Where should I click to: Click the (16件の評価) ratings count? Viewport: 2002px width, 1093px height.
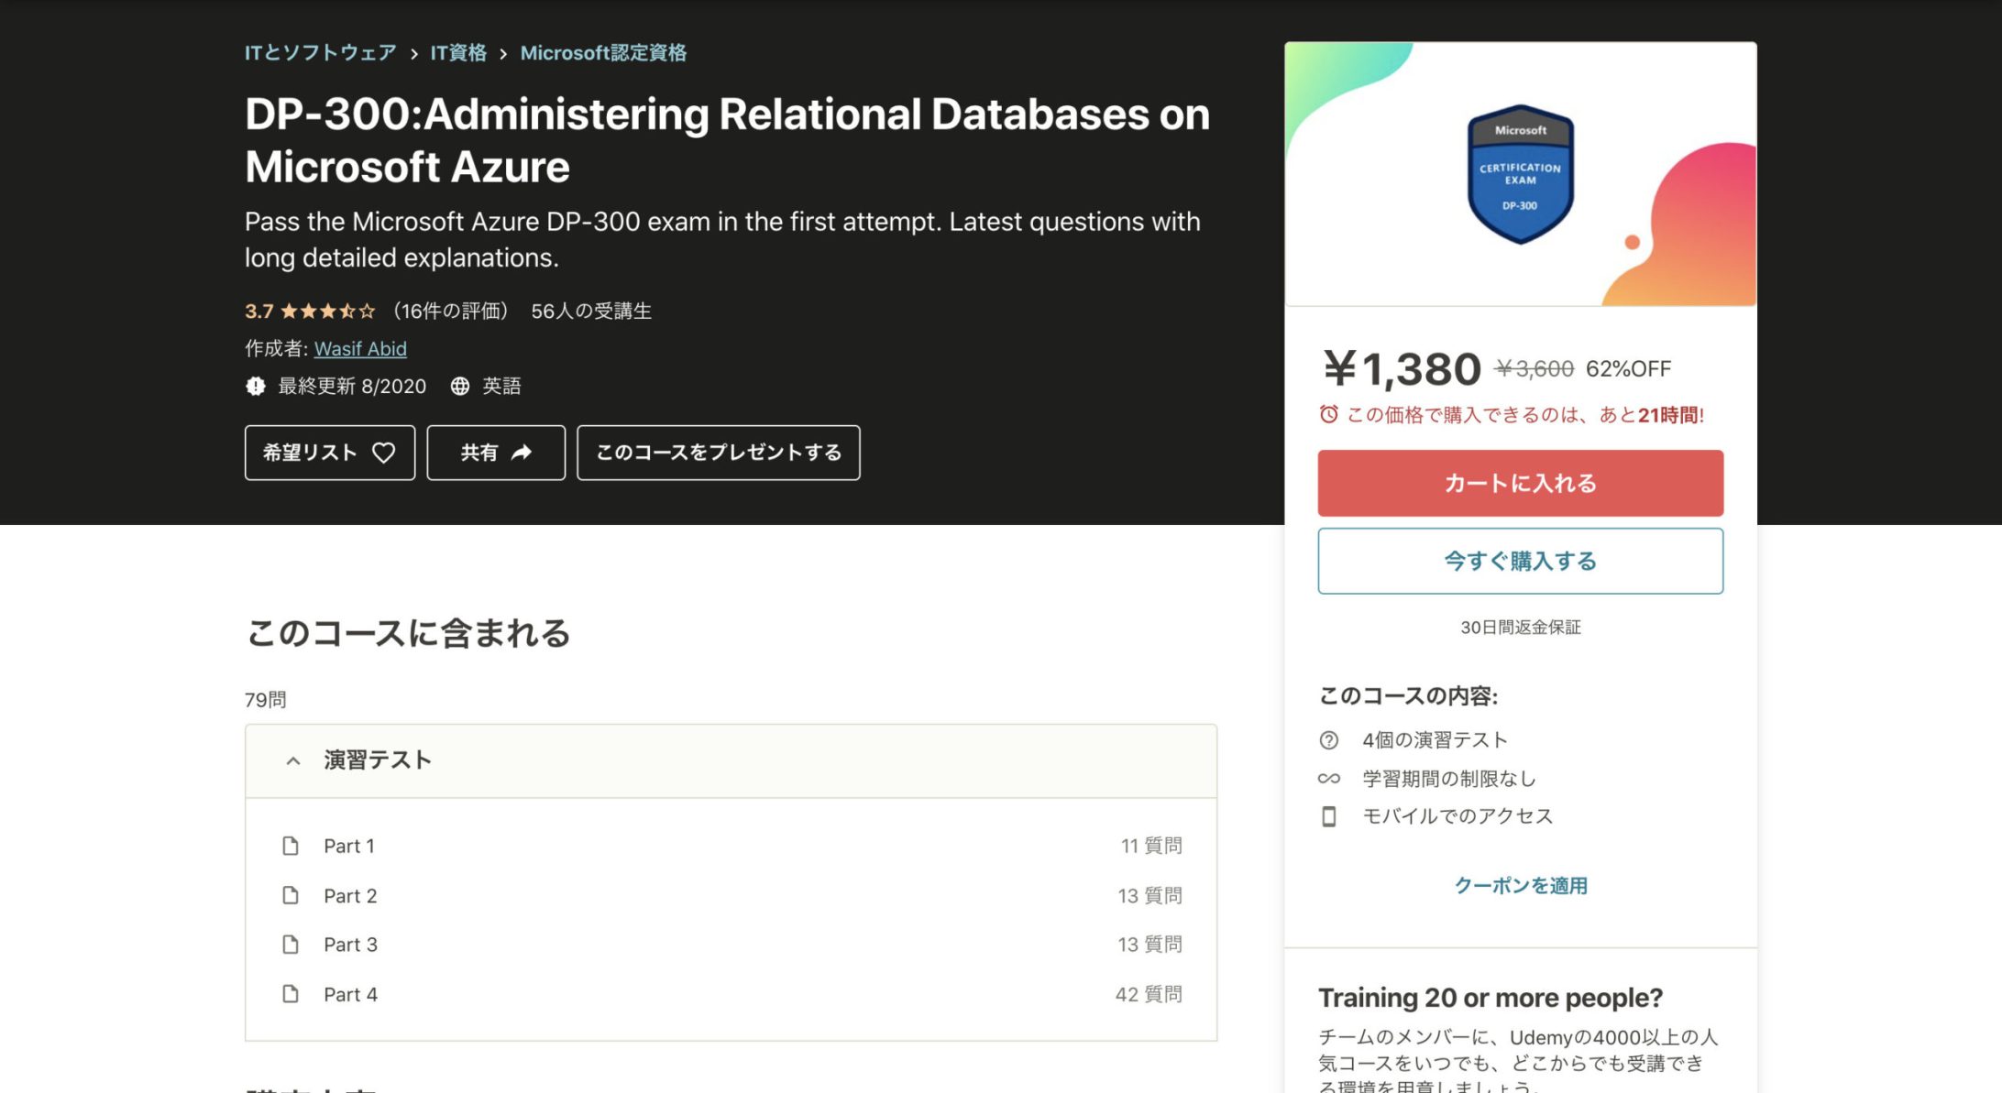pyautogui.click(x=449, y=312)
